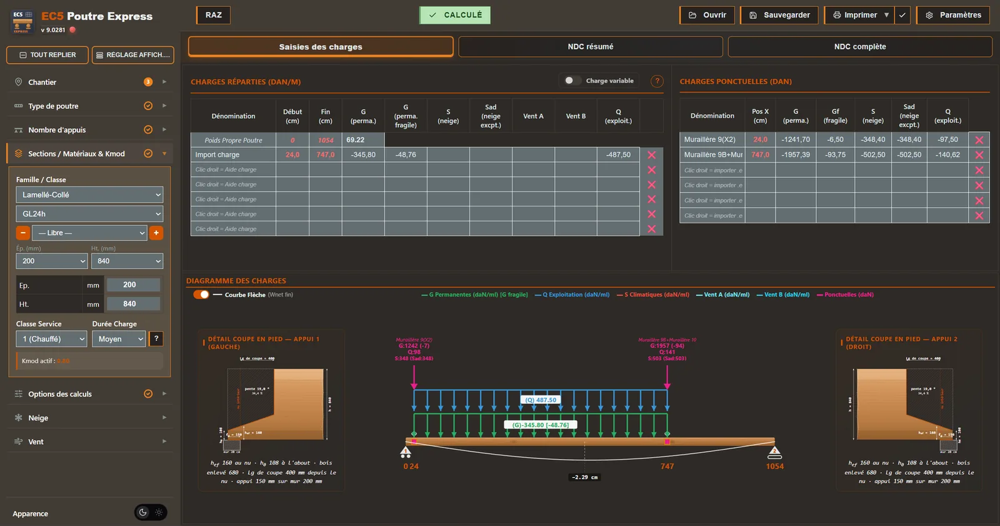Viewport: 1000px width, 526px height.
Task: Click the check circle beside Type de poutre
Action: coord(148,106)
